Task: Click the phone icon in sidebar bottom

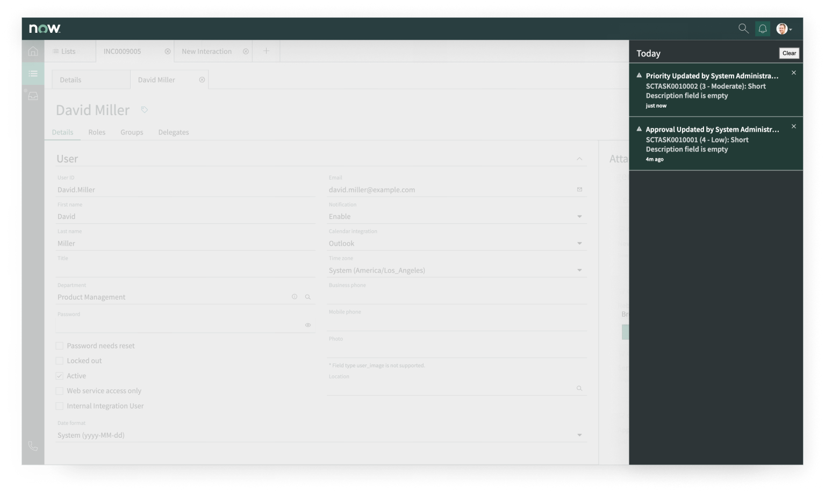Action: click(33, 446)
